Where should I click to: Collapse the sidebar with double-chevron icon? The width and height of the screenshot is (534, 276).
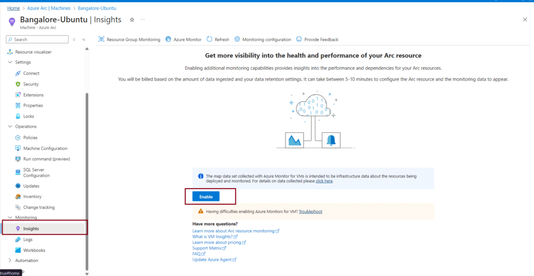(x=84, y=40)
